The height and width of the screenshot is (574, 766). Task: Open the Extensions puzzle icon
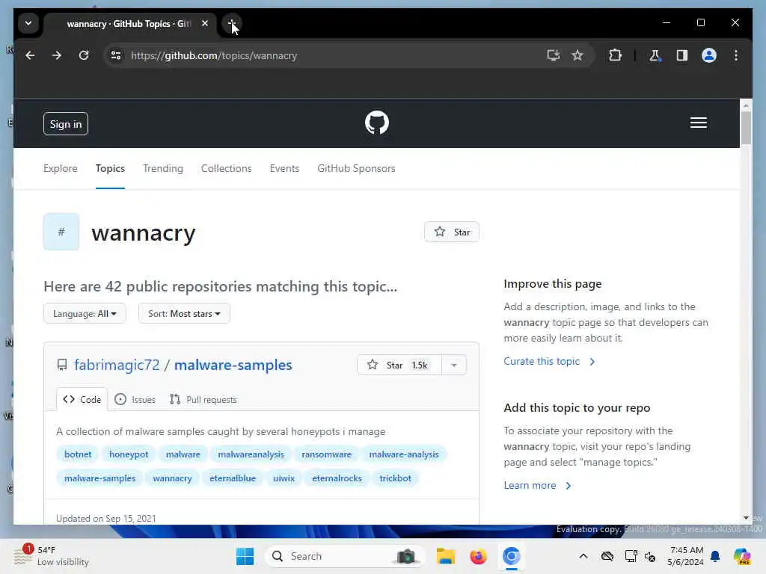(x=615, y=55)
